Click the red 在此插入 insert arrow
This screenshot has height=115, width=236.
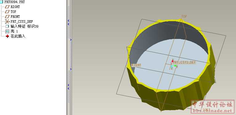tap(7, 36)
